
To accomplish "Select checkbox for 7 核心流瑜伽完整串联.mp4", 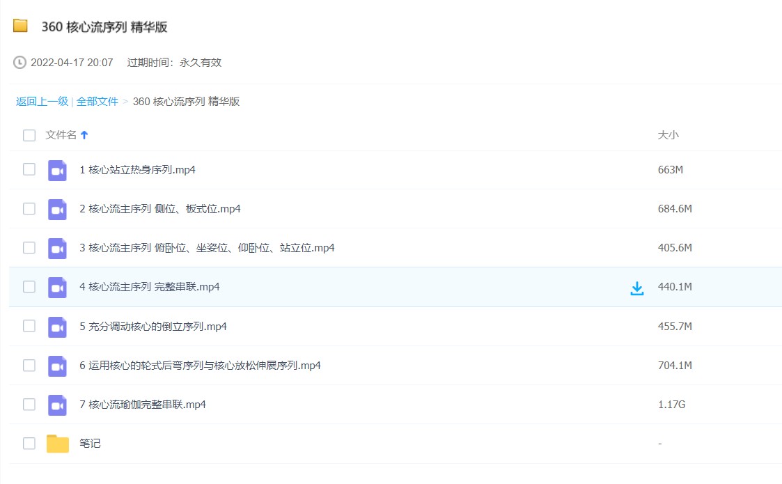I will 29,404.
